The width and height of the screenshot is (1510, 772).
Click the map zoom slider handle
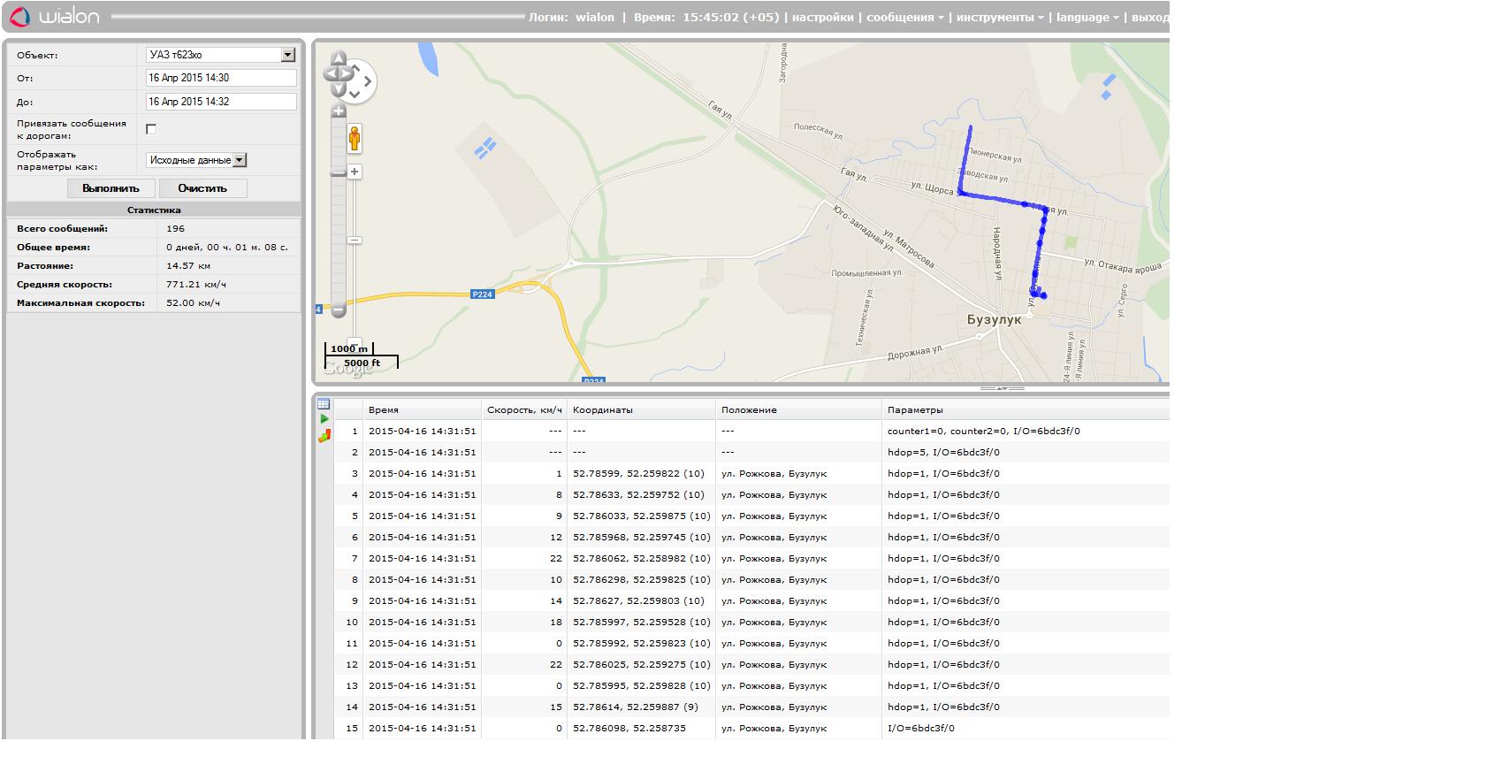[338, 172]
